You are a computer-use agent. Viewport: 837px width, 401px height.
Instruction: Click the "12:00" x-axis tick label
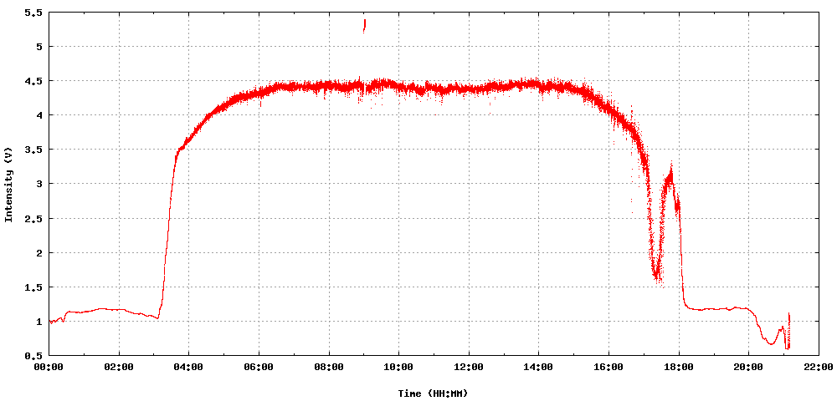469,367
